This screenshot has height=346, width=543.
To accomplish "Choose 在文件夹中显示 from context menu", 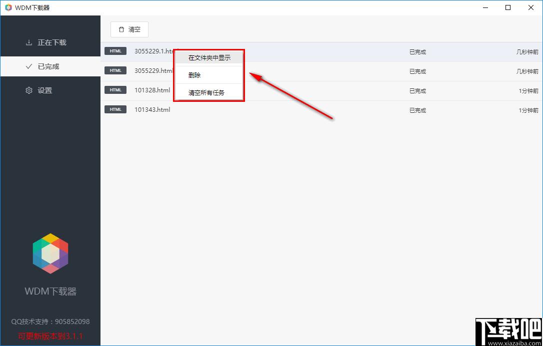I will coord(209,58).
